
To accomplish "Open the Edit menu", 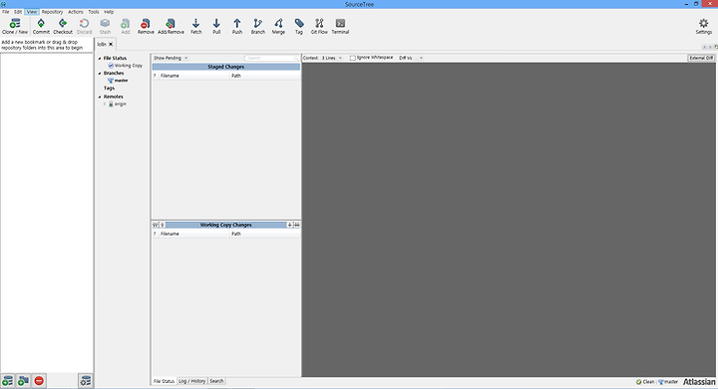I will pyautogui.click(x=18, y=12).
